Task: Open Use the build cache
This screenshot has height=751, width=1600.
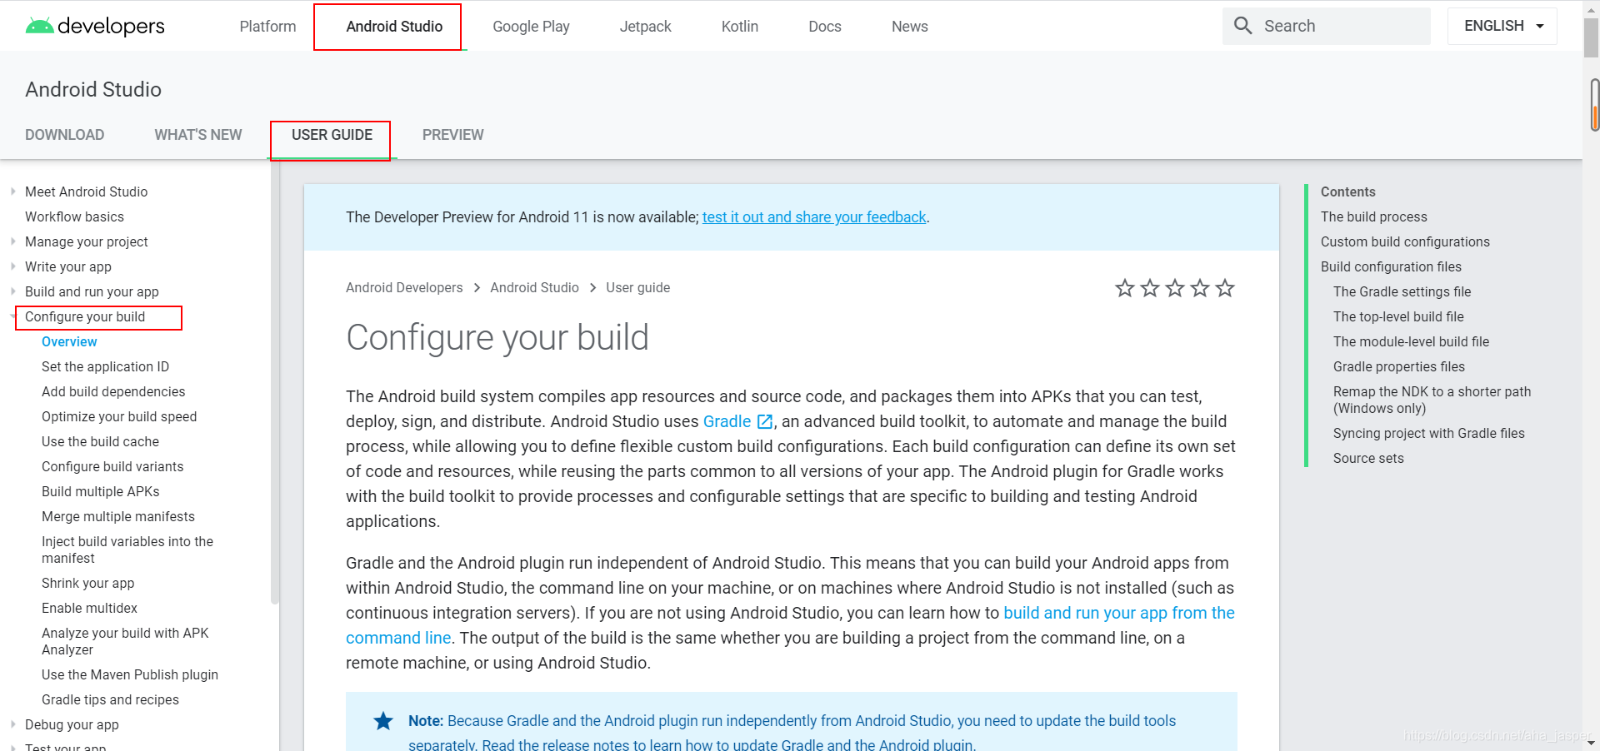Action: click(x=100, y=441)
